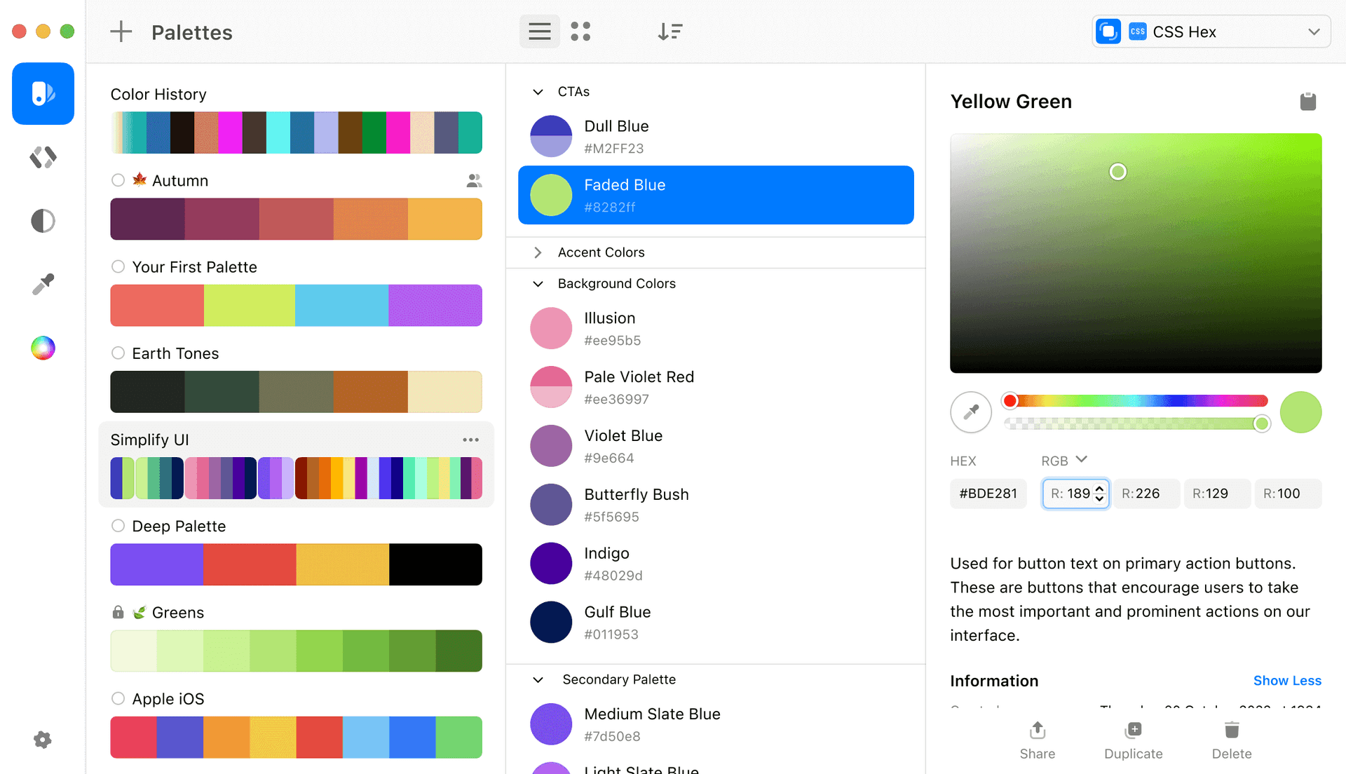The height and width of the screenshot is (774, 1346).
Task: Click the copy icon in format selector
Action: pyautogui.click(x=1108, y=32)
